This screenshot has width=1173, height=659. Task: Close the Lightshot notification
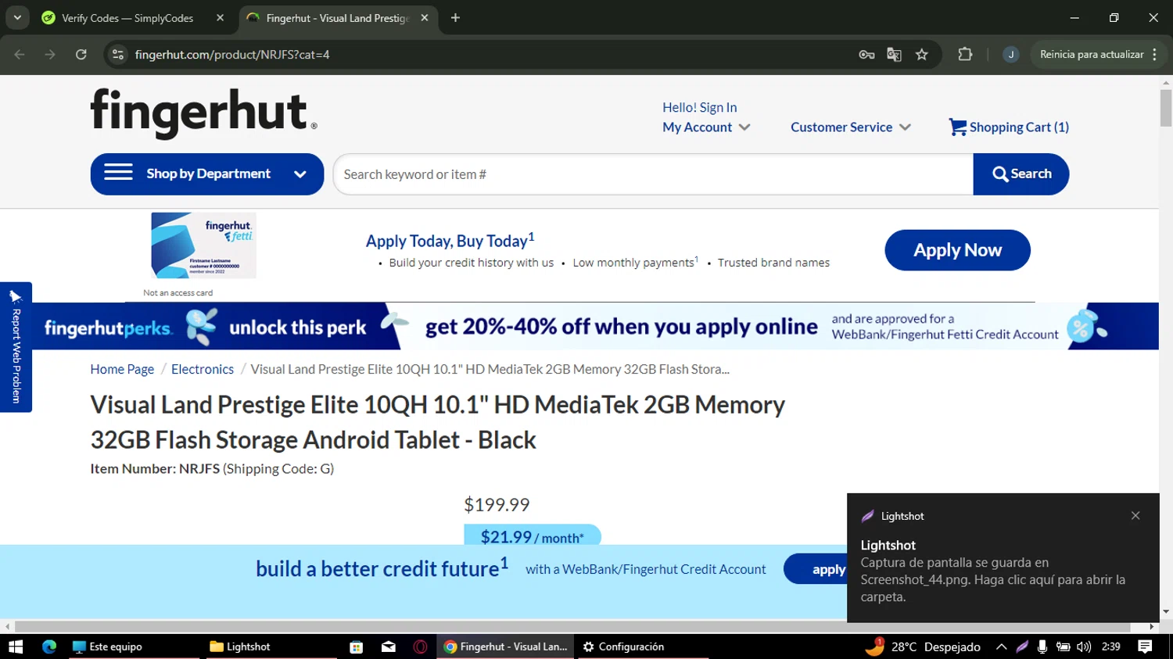(x=1135, y=515)
